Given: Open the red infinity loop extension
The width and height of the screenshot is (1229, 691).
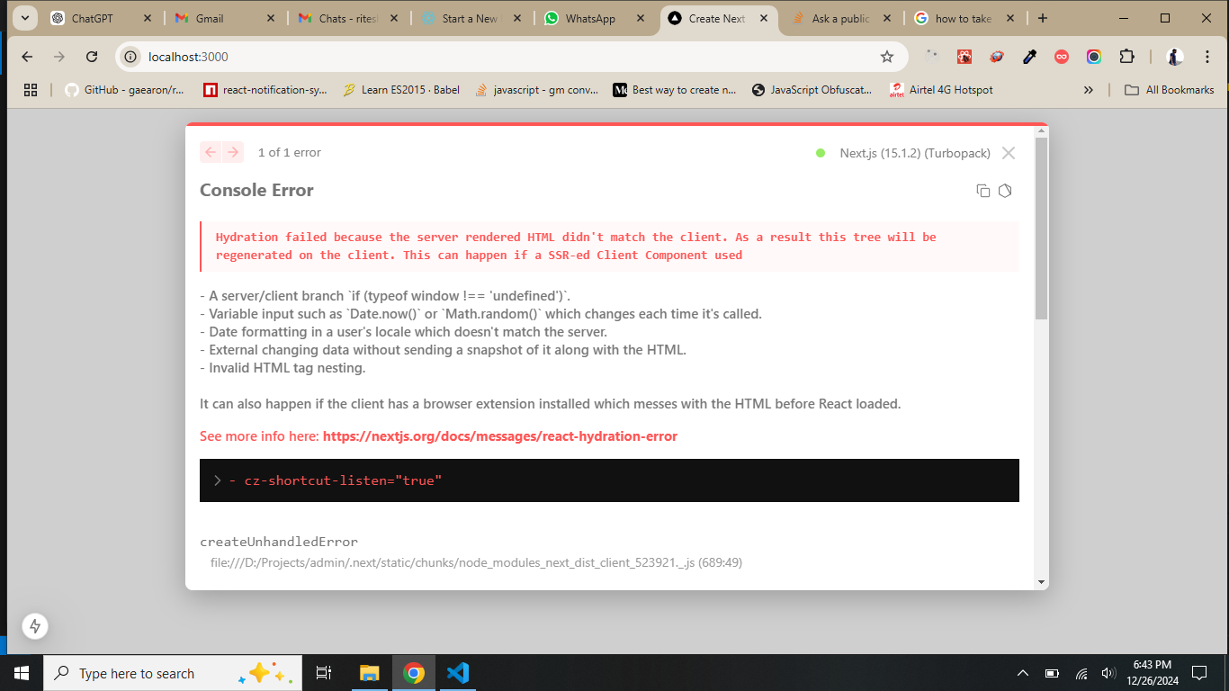Looking at the screenshot, I should [x=1062, y=57].
